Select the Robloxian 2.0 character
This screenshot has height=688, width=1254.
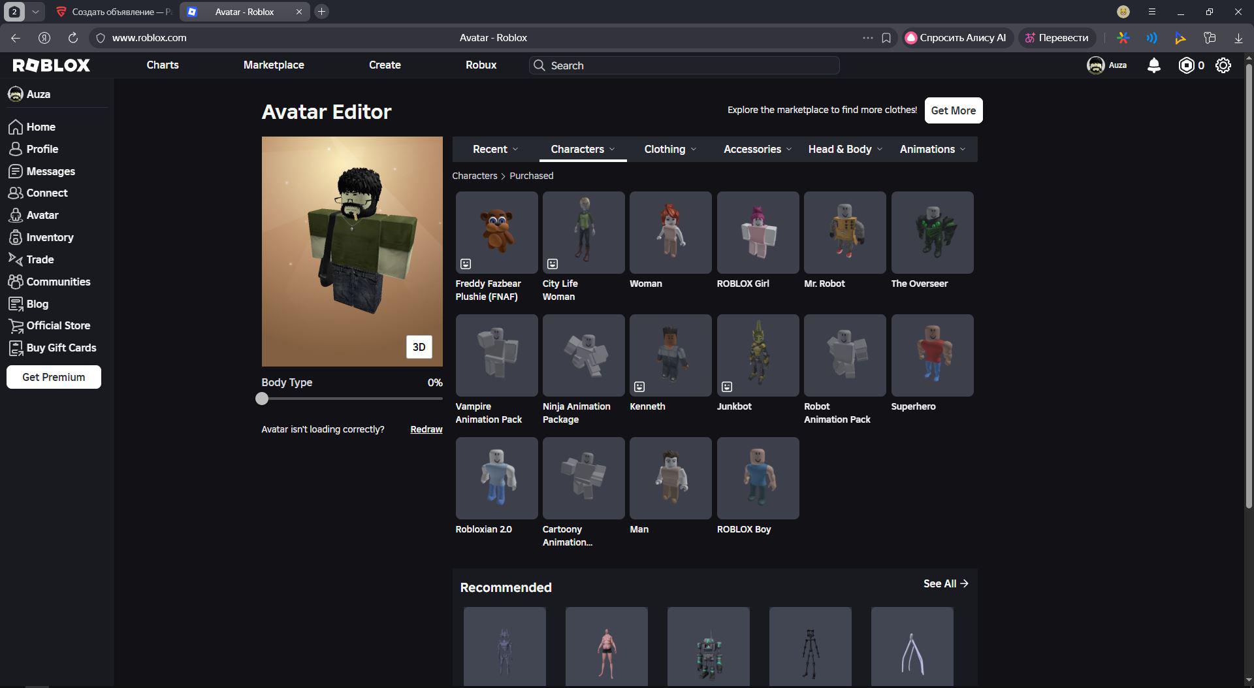click(496, 478)
